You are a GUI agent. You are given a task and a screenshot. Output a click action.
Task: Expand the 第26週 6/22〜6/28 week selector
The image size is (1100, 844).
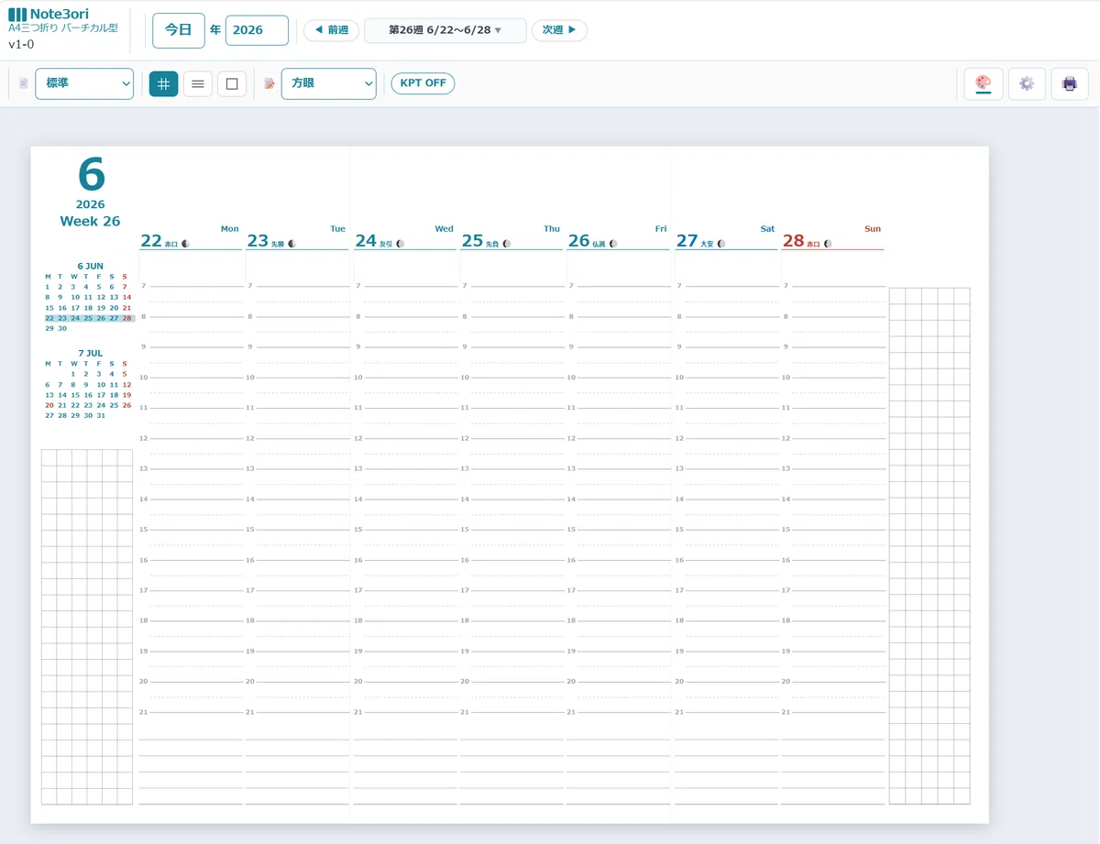coord(445,30)
